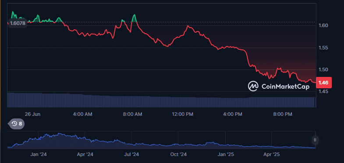
Task: Click the 4:00 PM time label
Action: click(233, 114)
